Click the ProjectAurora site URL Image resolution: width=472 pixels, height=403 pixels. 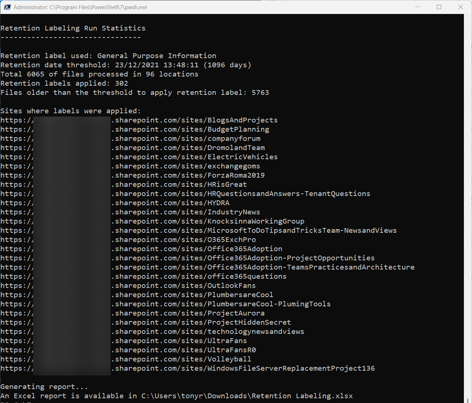pos(190,313)
